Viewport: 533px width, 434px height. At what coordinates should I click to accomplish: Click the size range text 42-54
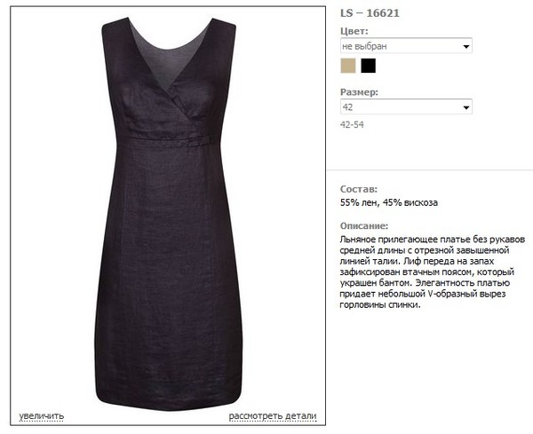pos(352,124)
